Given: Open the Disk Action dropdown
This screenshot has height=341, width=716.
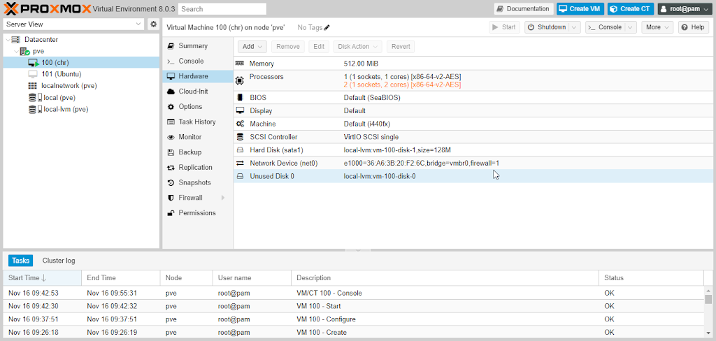Looking at the screenshot, I should tap(357, 47).
